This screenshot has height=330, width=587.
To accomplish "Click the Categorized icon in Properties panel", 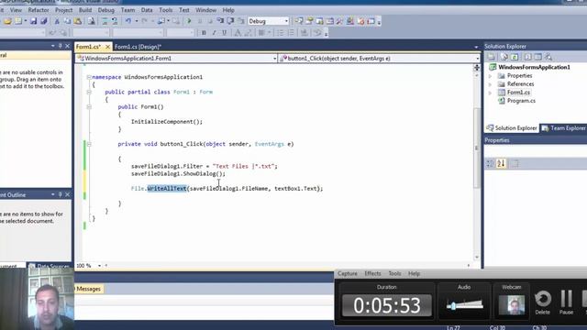I will click(x=490, y=163).
